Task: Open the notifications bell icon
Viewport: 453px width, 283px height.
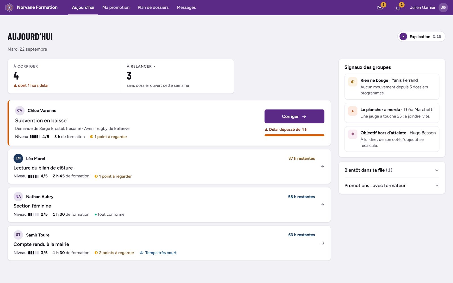Action: coord(398,8)
